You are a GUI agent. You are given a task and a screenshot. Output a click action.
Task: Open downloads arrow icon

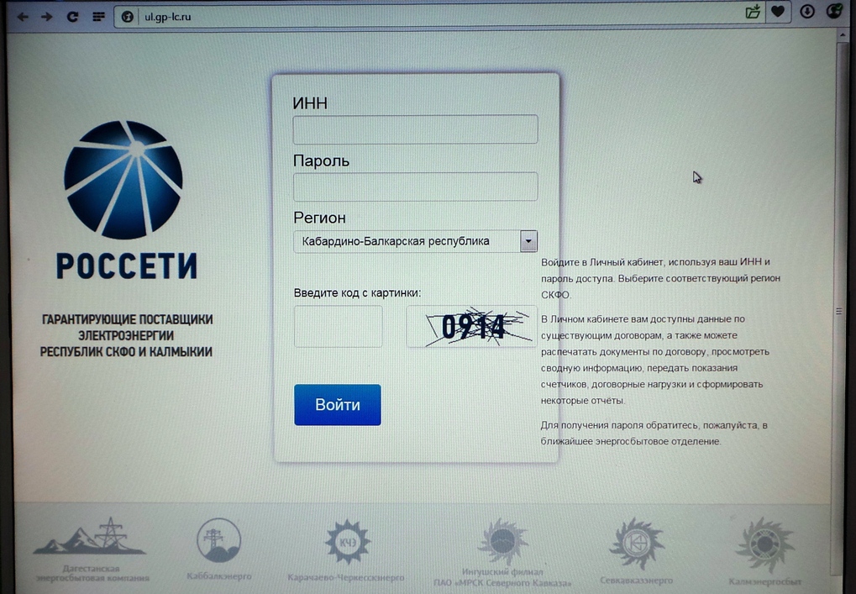[807, 12]
